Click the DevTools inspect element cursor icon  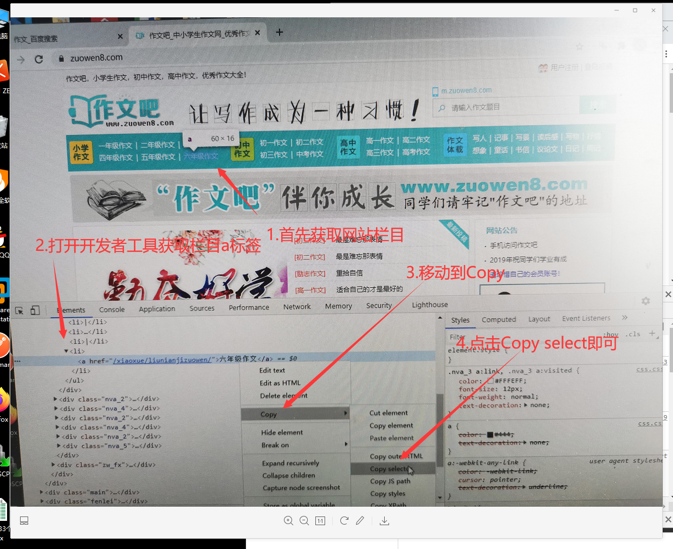tap(20, 311)
